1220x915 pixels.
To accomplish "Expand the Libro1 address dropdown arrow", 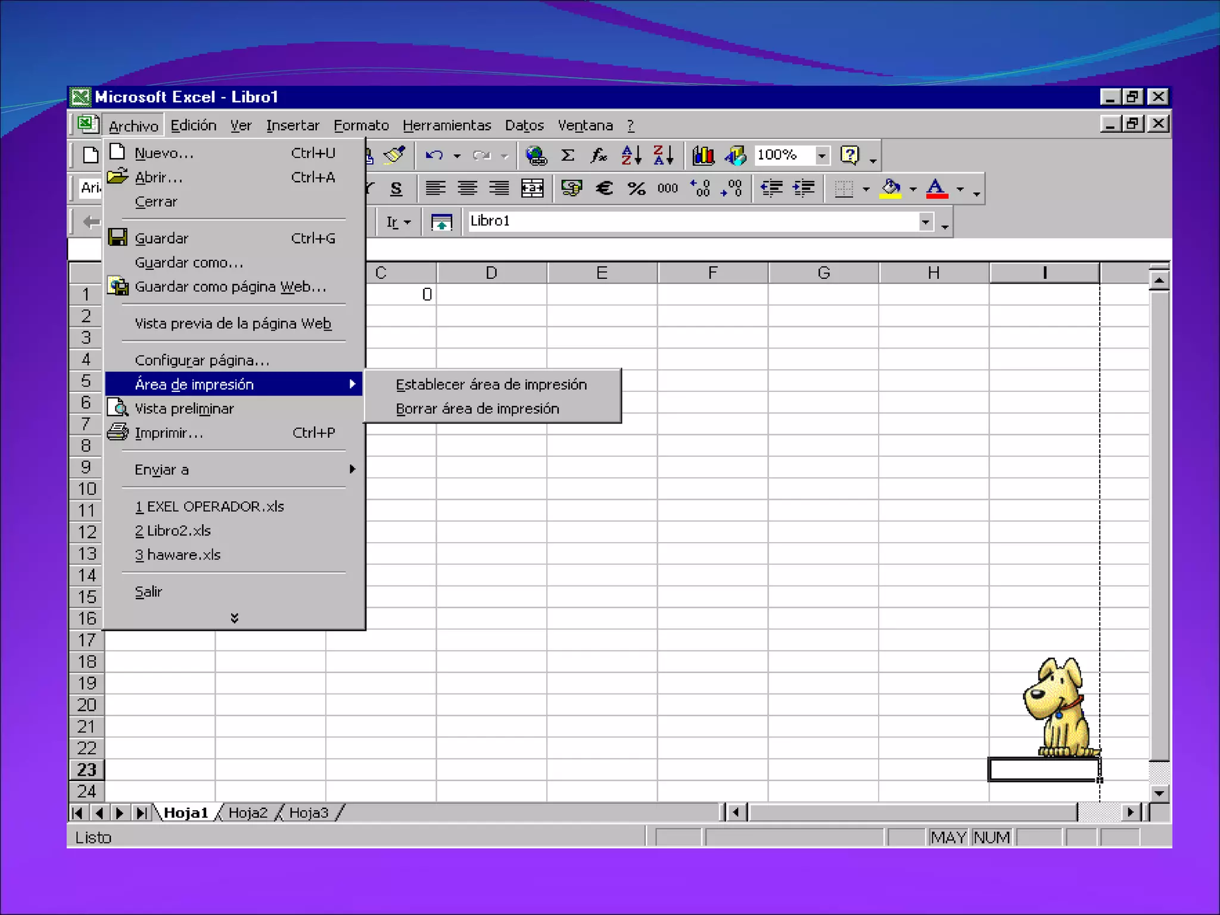I will [x=925, y=222].
